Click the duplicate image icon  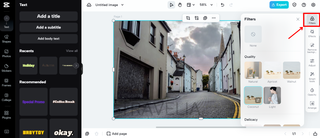pos(205,18)
